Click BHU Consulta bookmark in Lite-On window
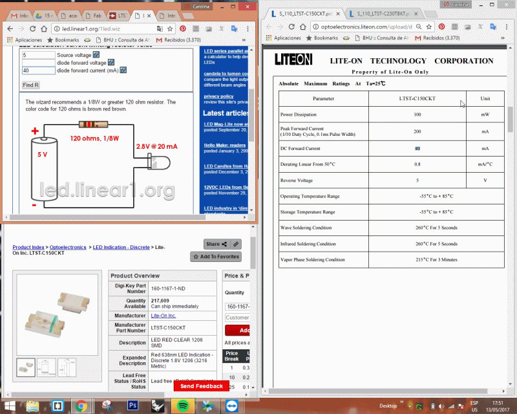 click(x=382, y=38)
